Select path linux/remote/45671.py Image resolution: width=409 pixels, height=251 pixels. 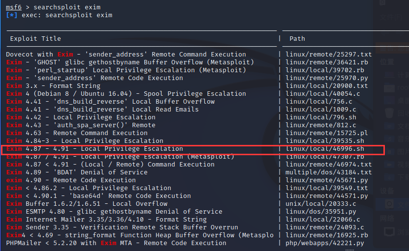(x=327, y=180)
